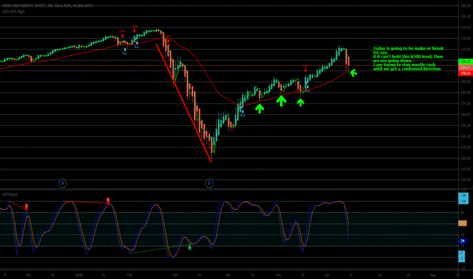Open the SPDR S&P 500 ETF TRUST symbol title
Image resolution: width=473 pixels, height=279 pixels.
(47, 6)
